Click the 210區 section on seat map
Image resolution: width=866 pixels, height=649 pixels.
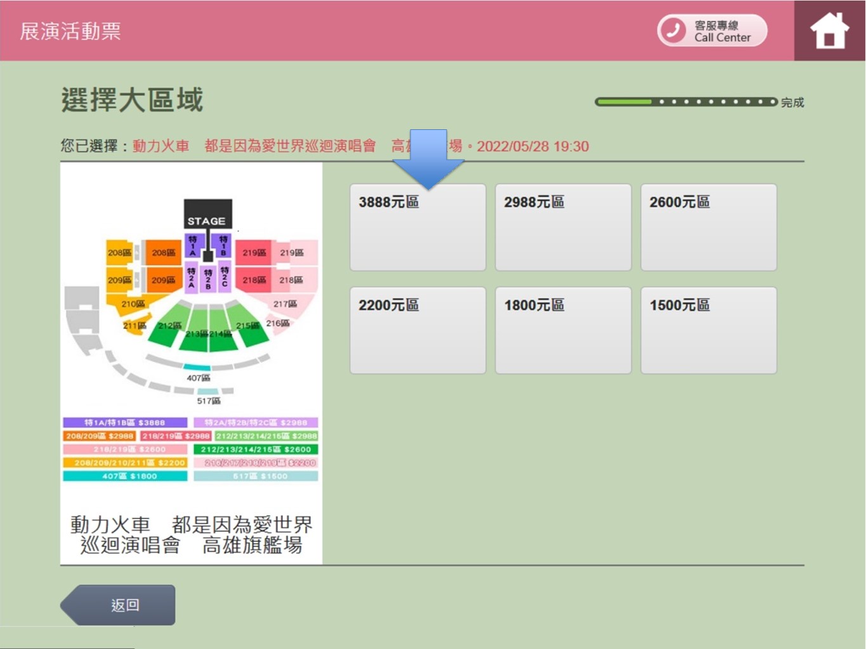(x=134, y=304)
